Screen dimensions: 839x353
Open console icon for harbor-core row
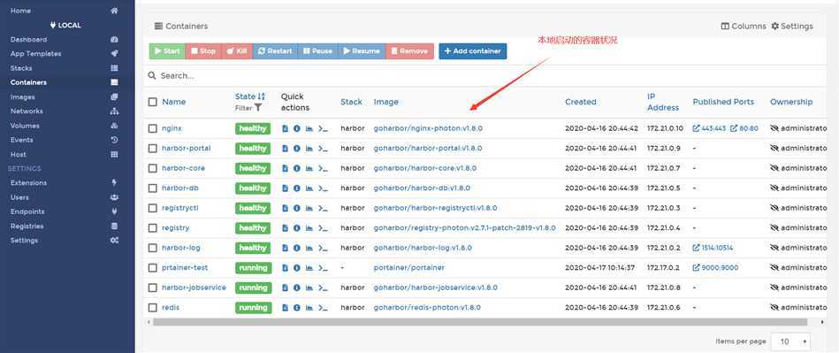323,168
